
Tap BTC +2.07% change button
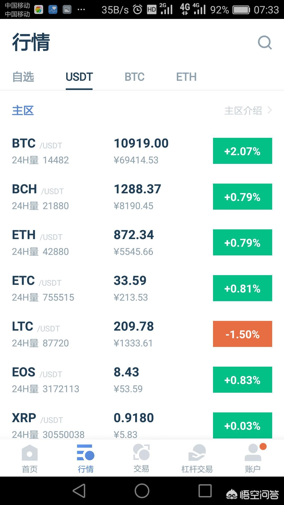point(242,151)
